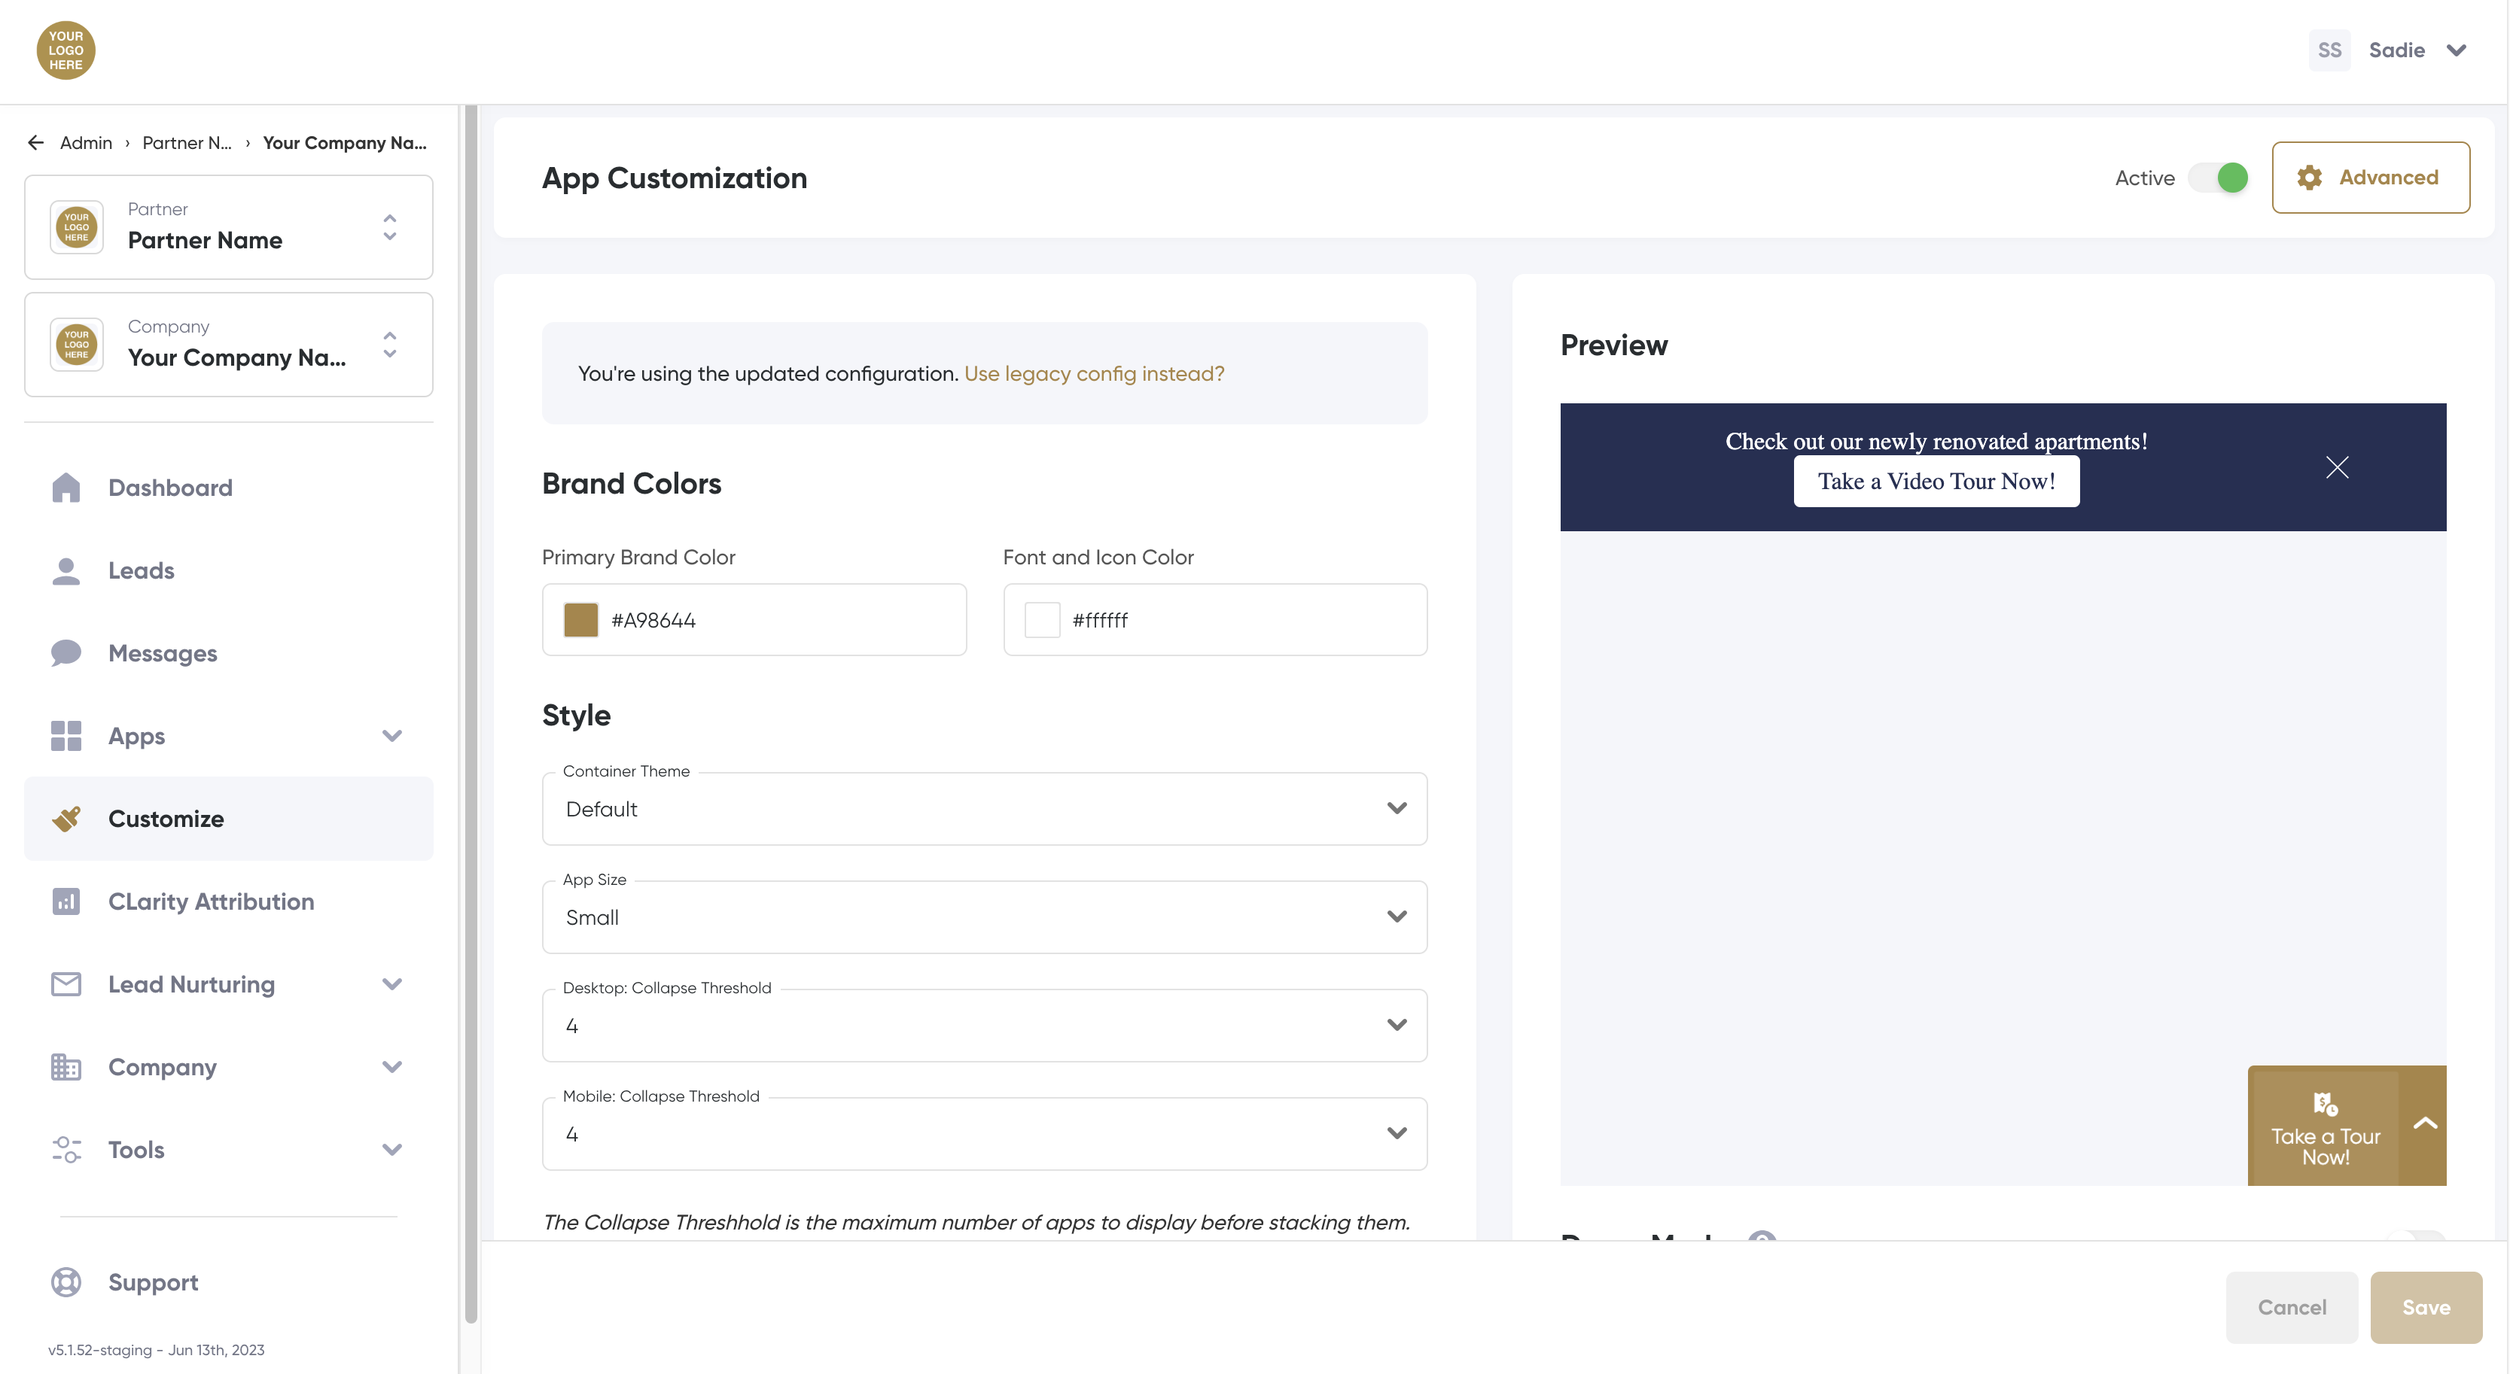Screen dimensions: 2510x1374
Task: Click the Primary Brand Color swatch
Action: (x=580, y=620)
